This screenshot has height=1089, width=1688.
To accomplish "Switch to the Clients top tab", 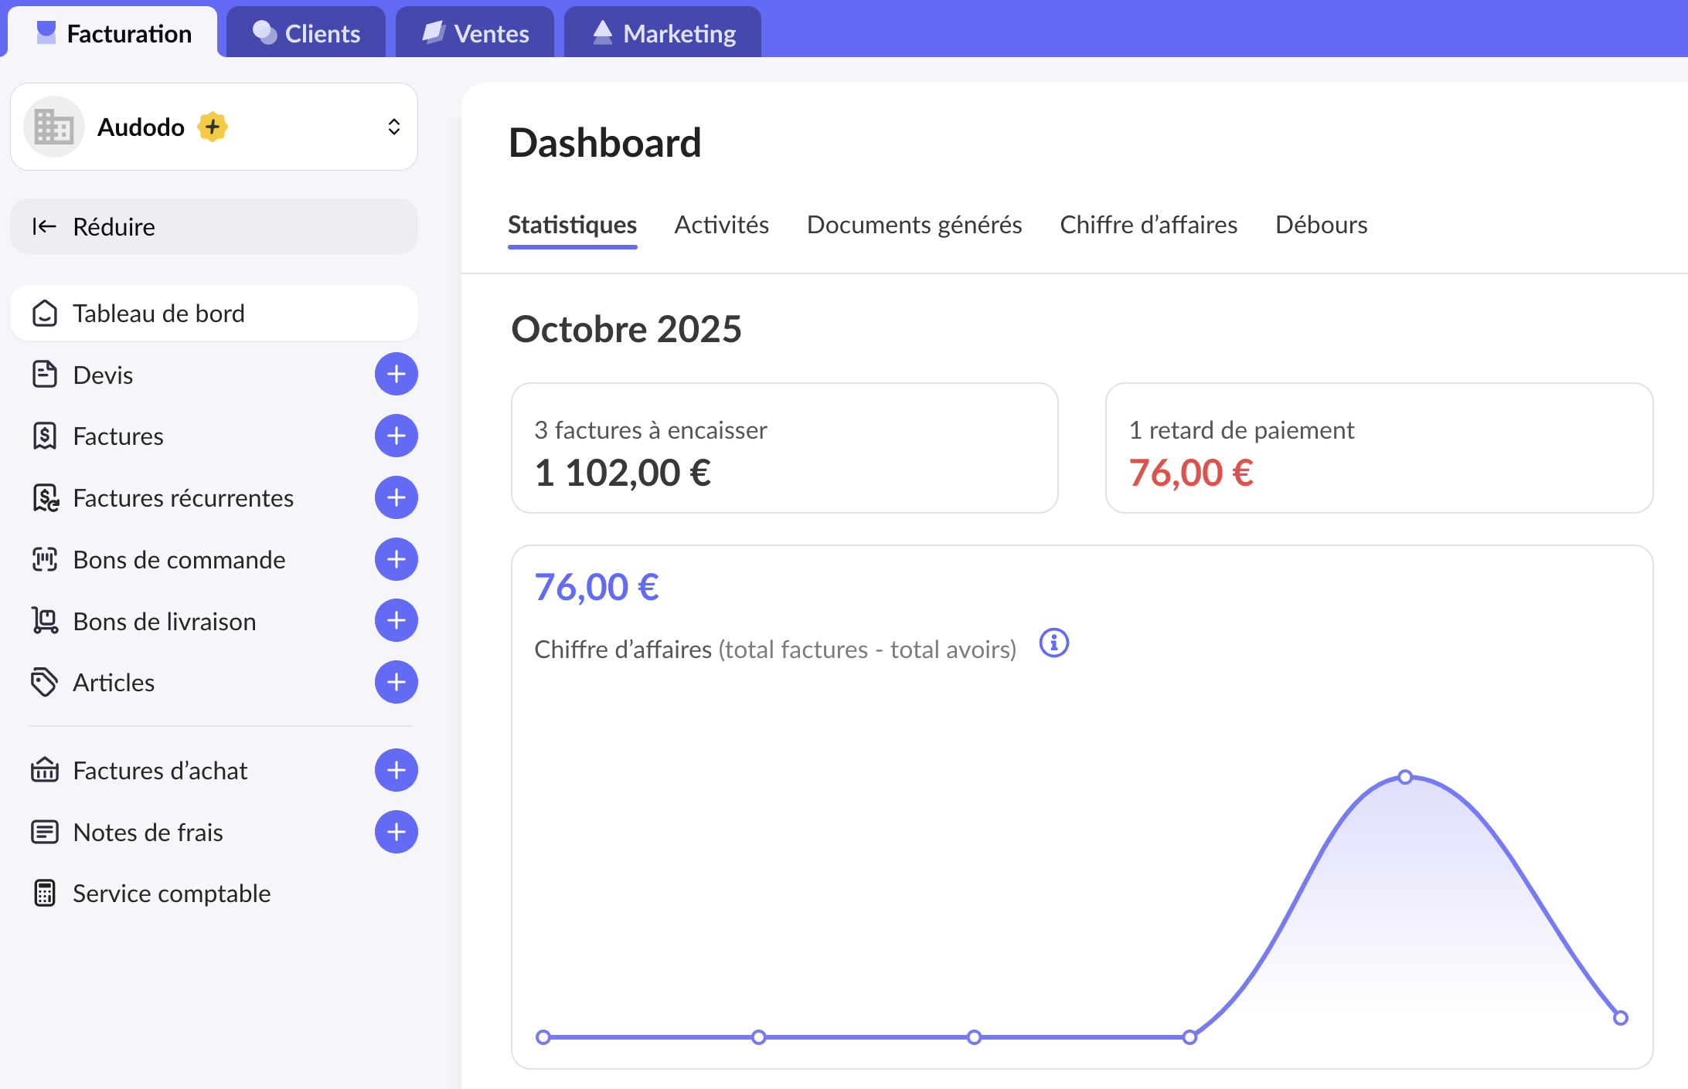I will pyautogui.click(x=307, y=33).
